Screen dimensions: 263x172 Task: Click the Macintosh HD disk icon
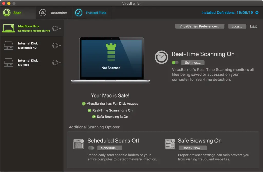click(x=8, y=45)
